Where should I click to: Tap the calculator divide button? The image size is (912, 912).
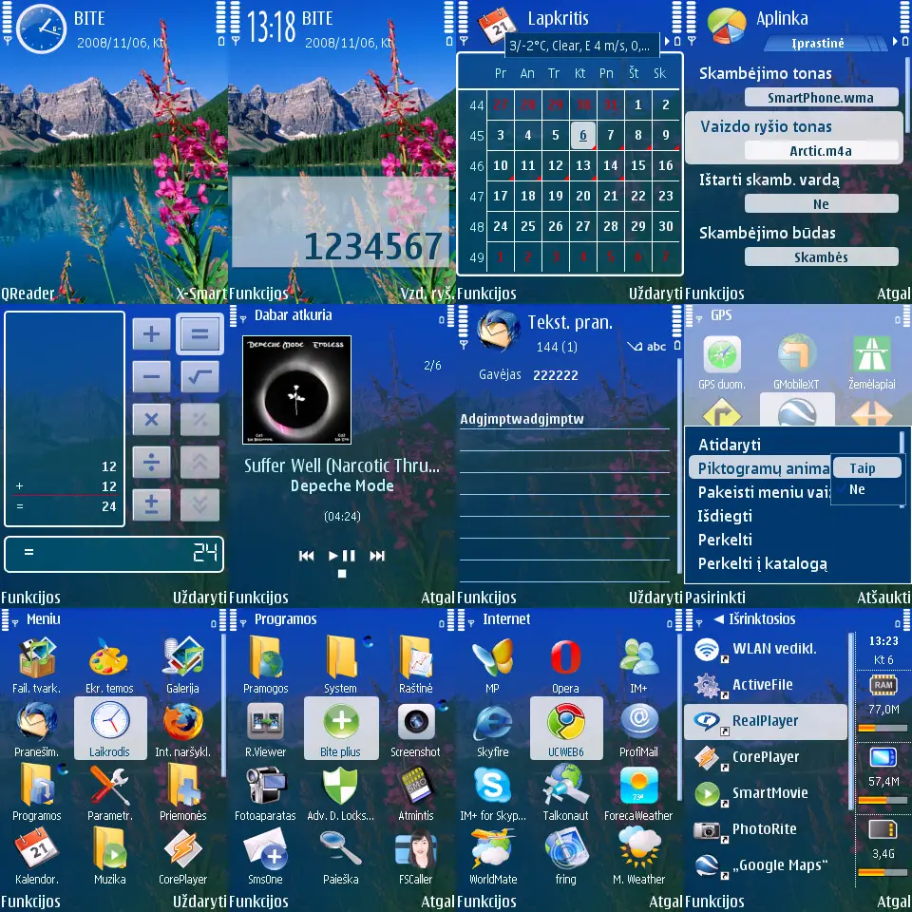tap(151, 463)
